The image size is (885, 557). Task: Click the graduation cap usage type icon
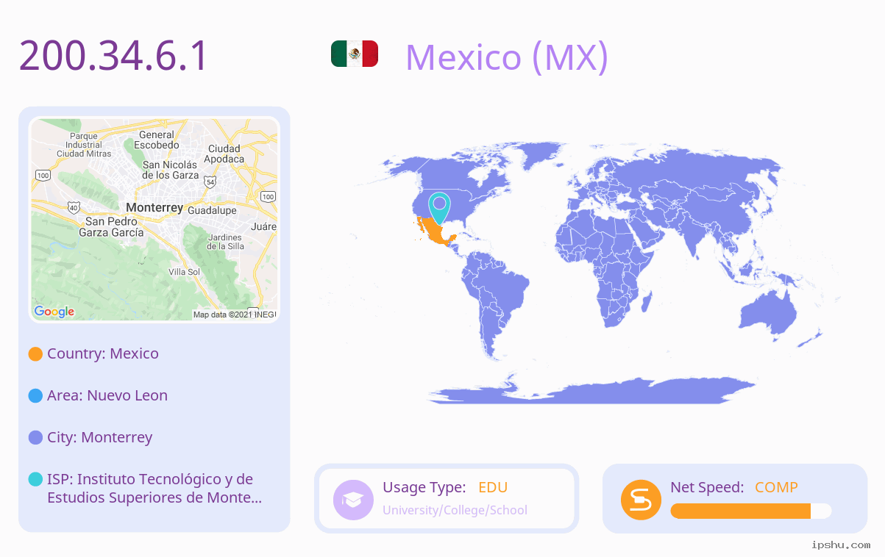pyautogui.click(x=353, y=500)
